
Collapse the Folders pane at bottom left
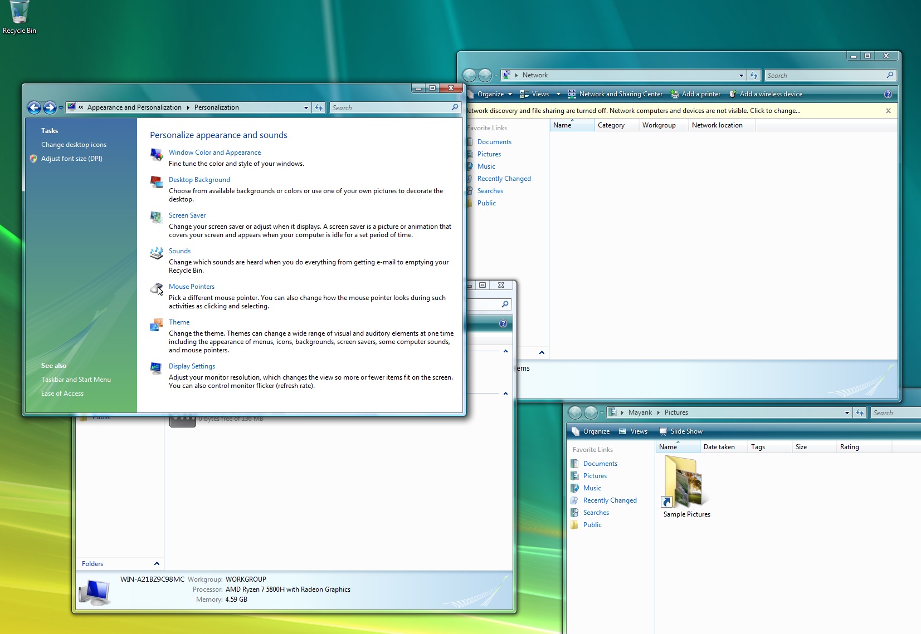(157, 563)
